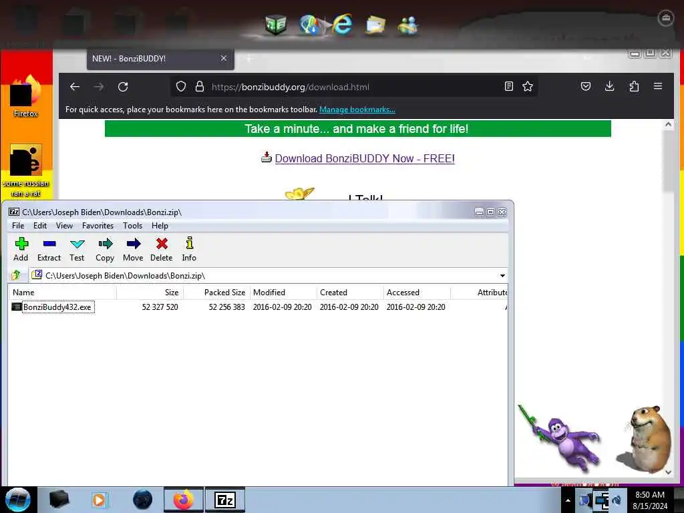Close the NEW! - BonziBUDDY! tab

[x=224, y=58]
